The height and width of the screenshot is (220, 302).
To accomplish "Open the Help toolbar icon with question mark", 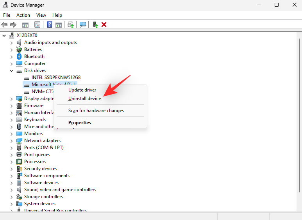I will 50,25.
